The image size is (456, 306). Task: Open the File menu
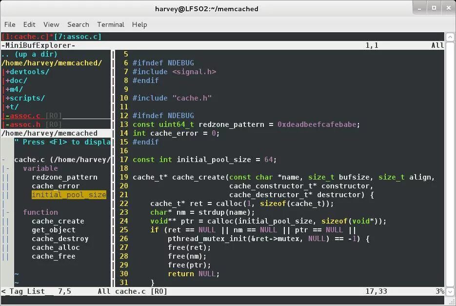click(x=10, y=24)
